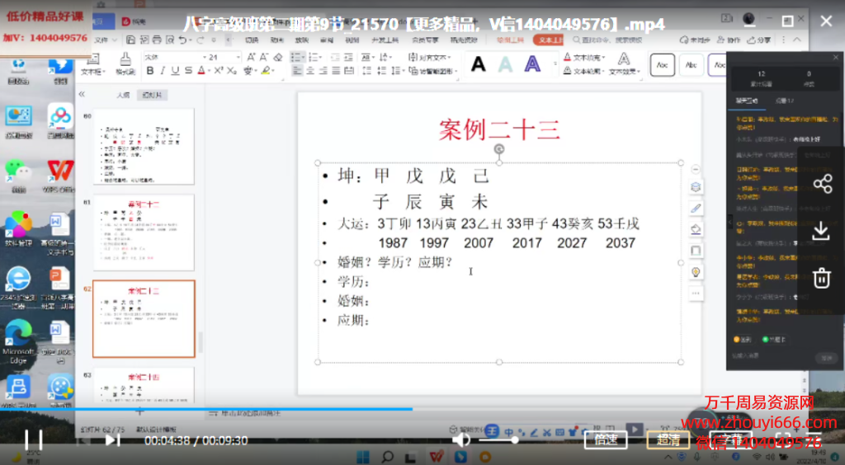The height and width of the screenshot is (465, 845).
Task: Switch to the 幻灯片 slides tab
Action: coord(152,95)
